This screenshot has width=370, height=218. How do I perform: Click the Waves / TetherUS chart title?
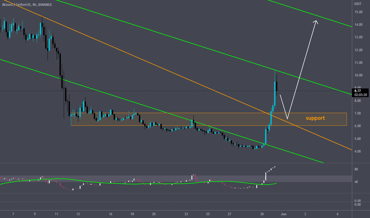tap(27, 4)
